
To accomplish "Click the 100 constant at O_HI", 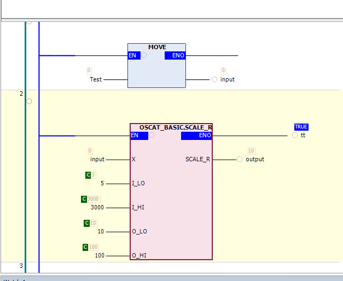I will pos(100,255).
